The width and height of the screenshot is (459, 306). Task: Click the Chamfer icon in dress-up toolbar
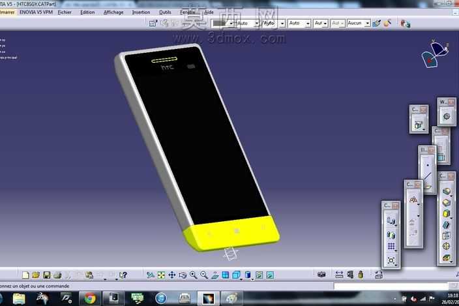pos(446,203)
